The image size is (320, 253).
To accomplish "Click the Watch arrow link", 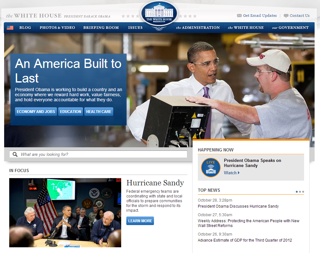I will 232,173.
